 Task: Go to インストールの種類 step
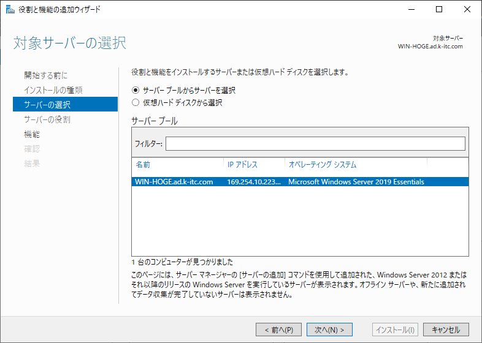pyautogui.click(x=53, y=90)
